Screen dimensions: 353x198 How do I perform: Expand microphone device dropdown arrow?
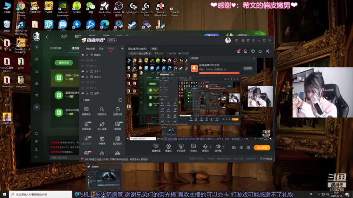coord(210,147)
